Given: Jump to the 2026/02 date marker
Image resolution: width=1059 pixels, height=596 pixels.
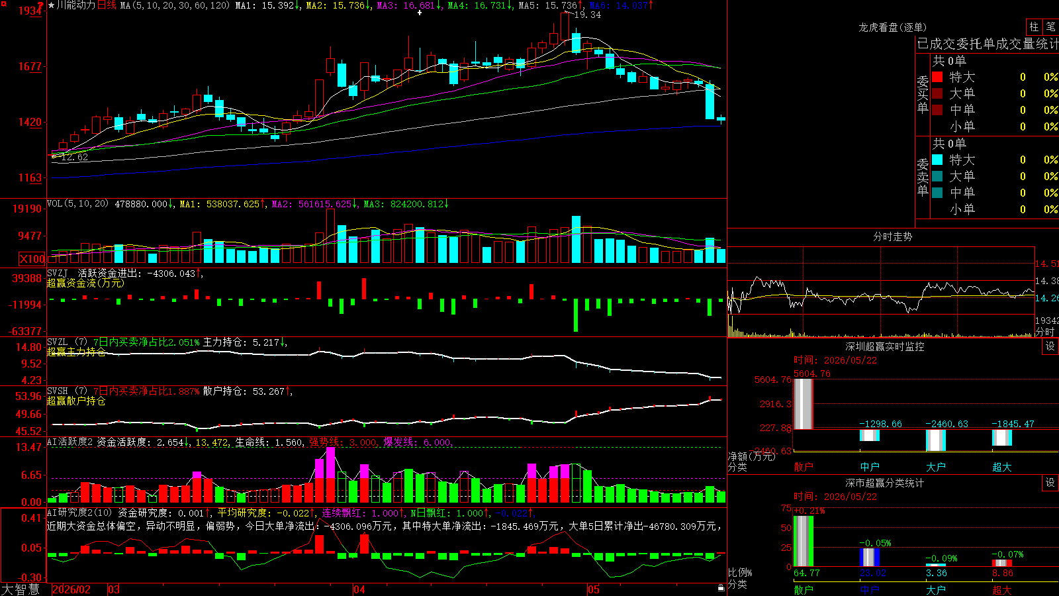Looking at the screenshot, I should pyautogui.click(x=71, y=589).
